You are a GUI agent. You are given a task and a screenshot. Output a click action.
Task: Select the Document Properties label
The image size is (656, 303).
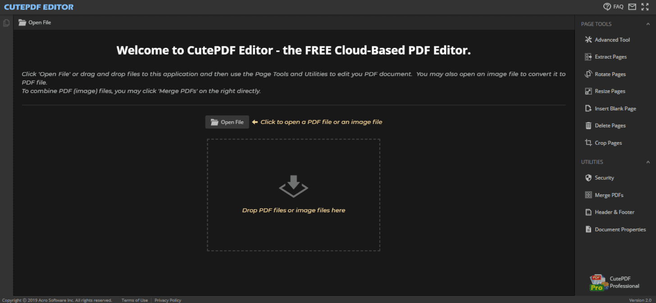[x=620, y=230]
